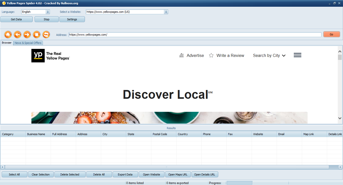The height and width of the screenshot is (185, 343).
Task: Click the Get Data button
Action: click(16, 19)
